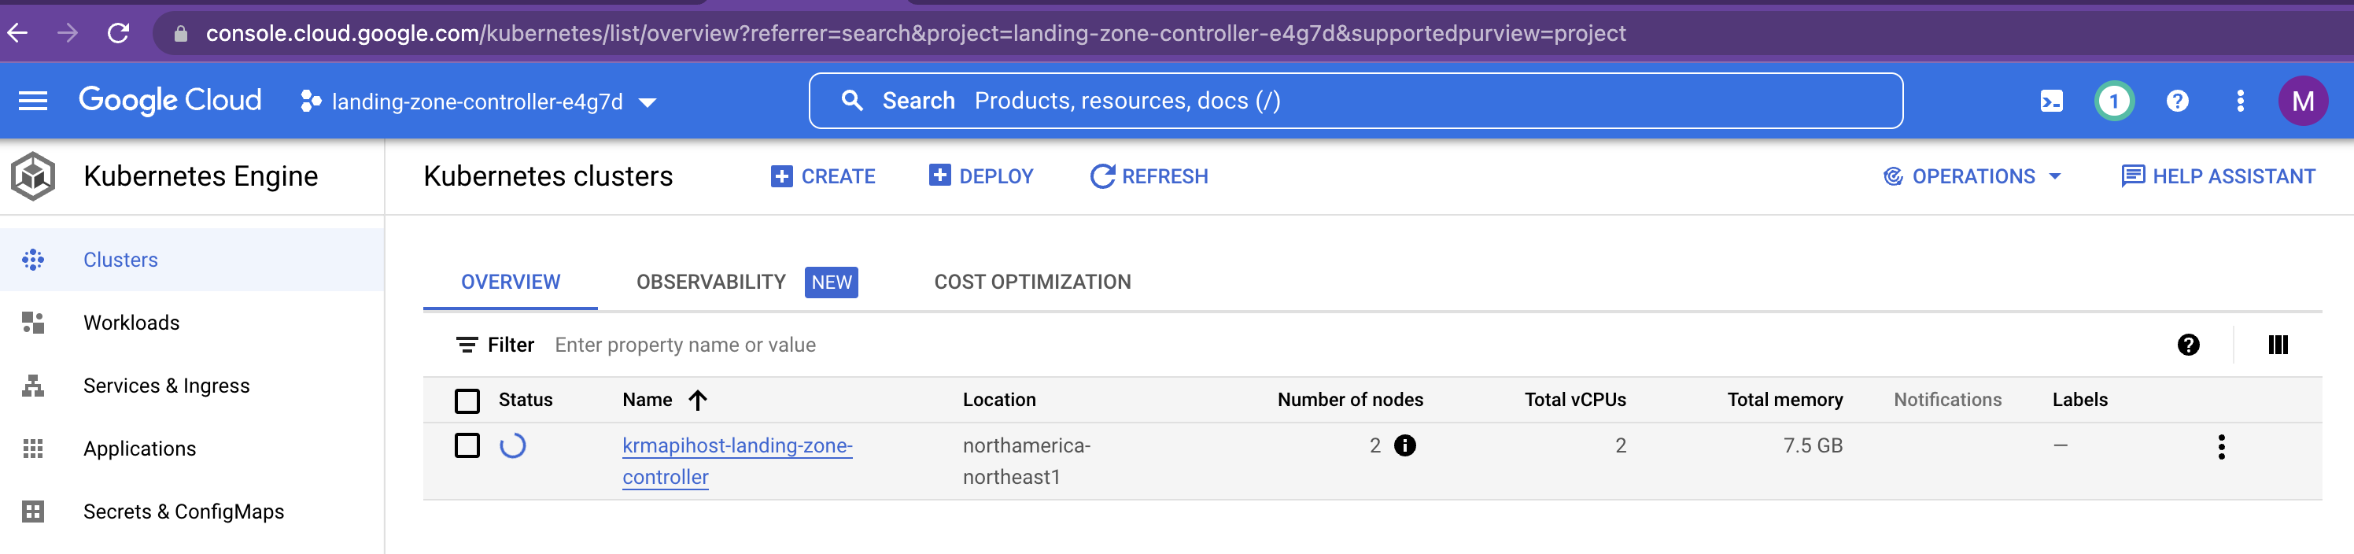Toggle the select-all clusters checkbox
This screenshot has height=554, width=2354.
click(x=467, y=401)
